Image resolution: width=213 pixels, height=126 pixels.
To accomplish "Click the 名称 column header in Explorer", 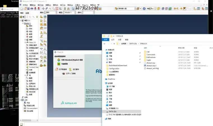I will (x=145, y=48).
